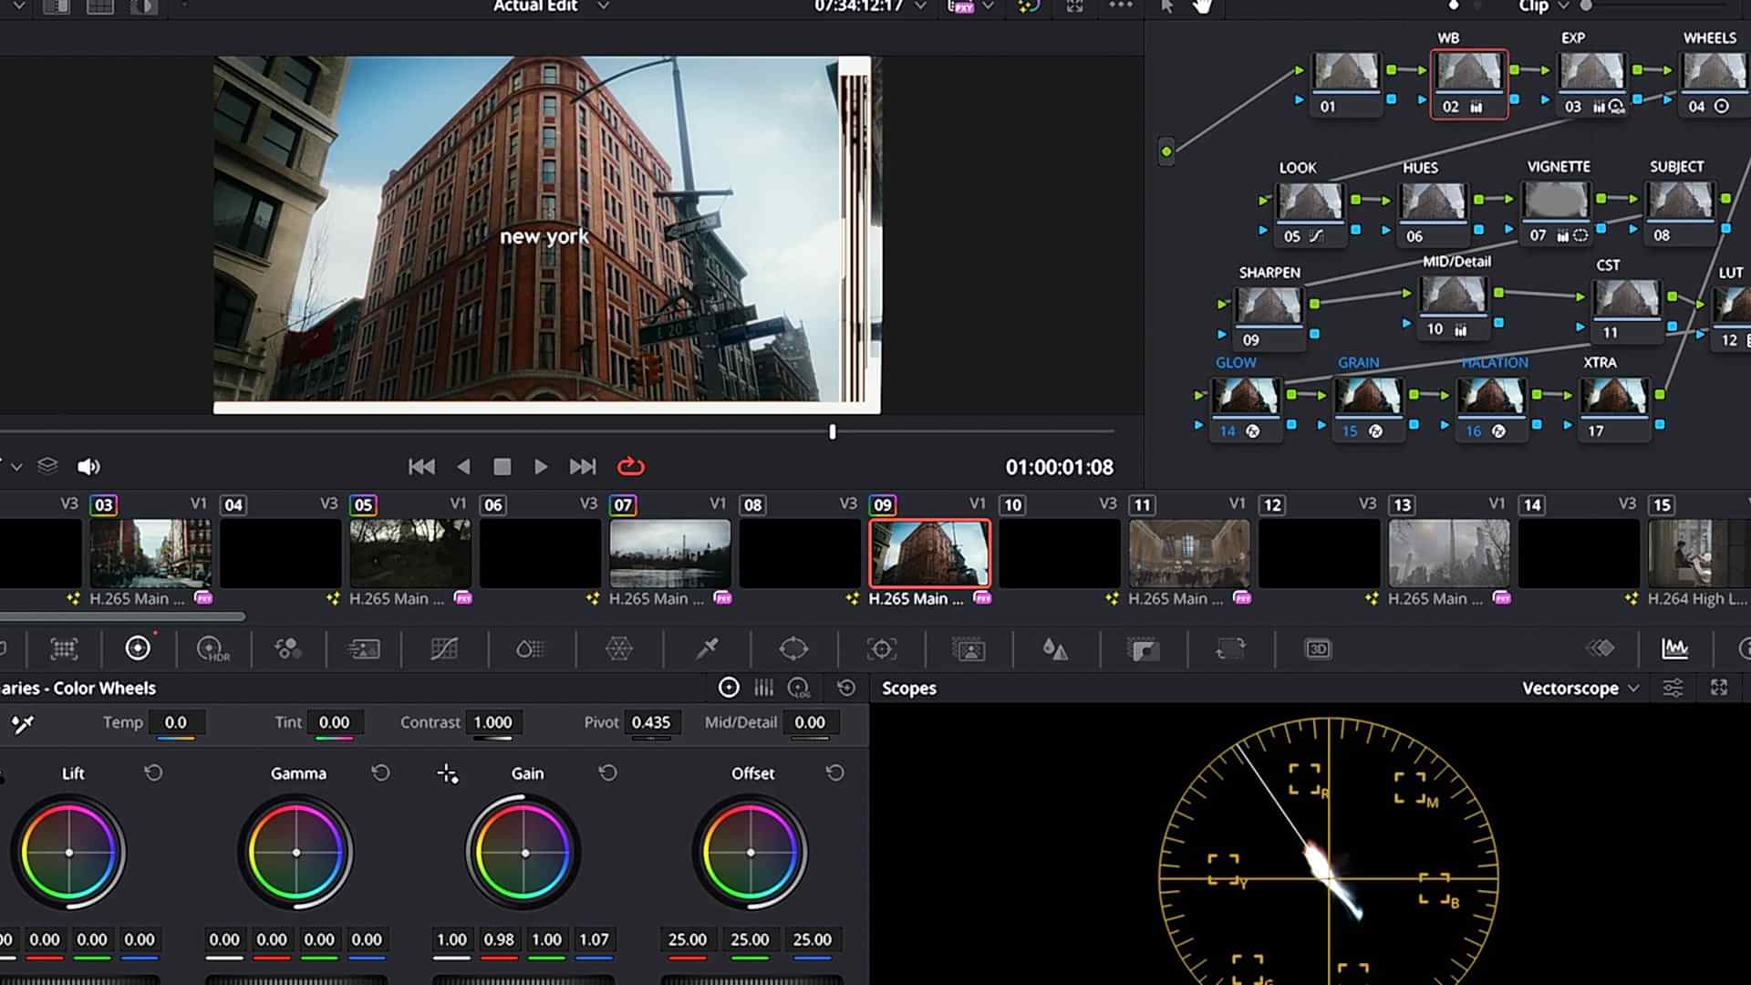Open the Motion Effects palette
This screenshot has width=1751, height=985.
point(364,649)
